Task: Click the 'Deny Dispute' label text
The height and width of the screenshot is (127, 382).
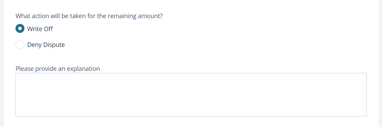Action: (46, 45)
